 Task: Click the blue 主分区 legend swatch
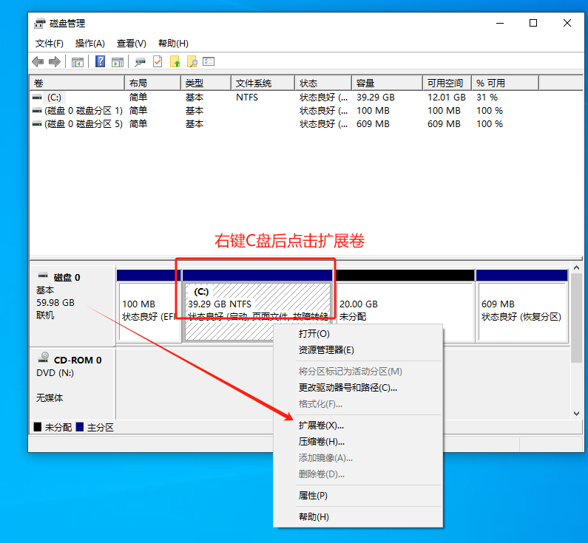79,427
